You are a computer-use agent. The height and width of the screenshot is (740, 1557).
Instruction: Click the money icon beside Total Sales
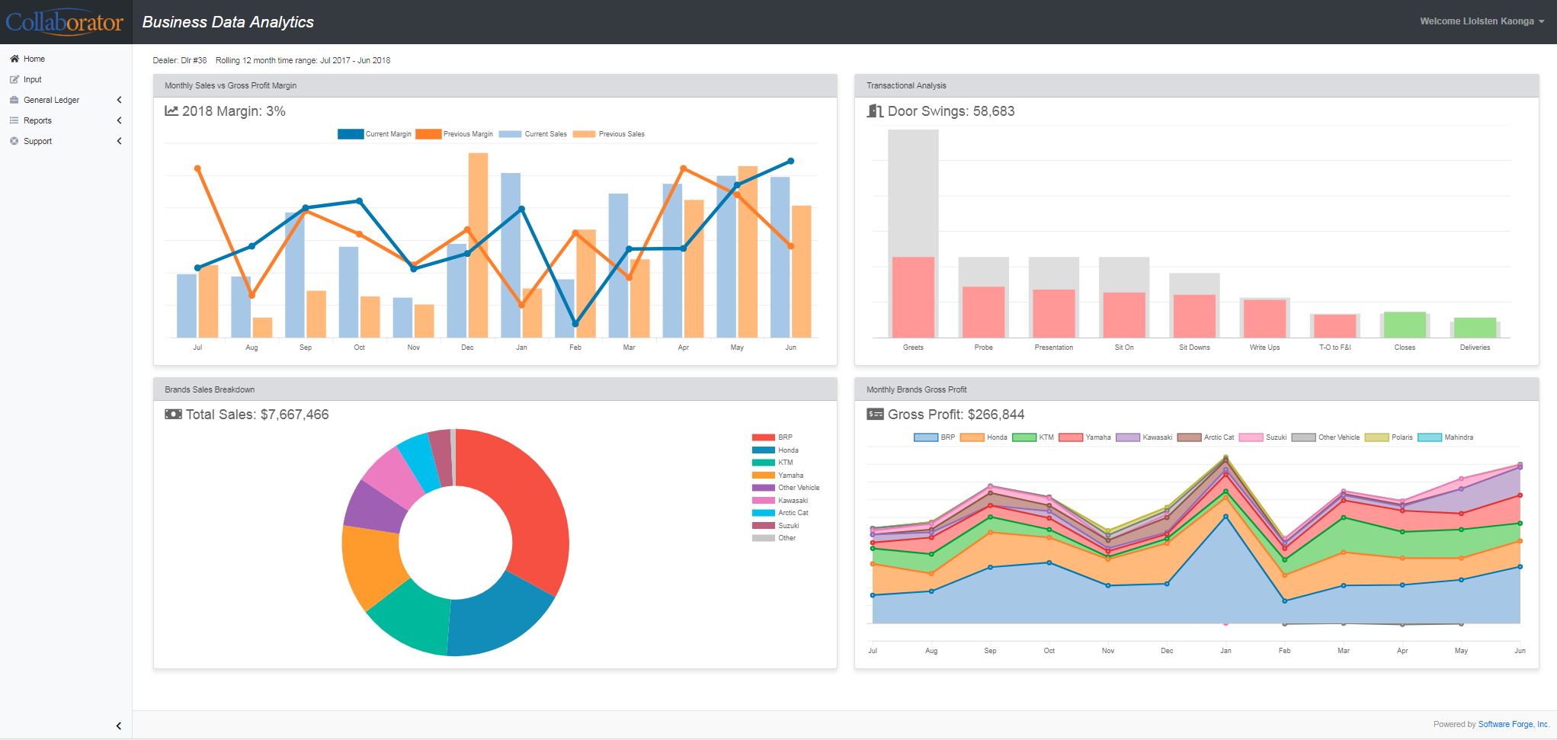click(x=173, y=415)
